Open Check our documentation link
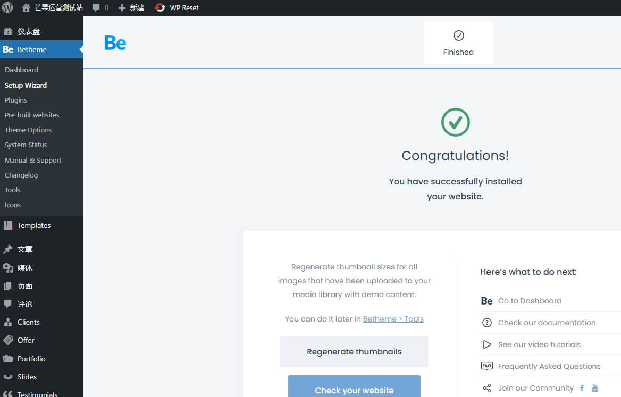 click(x=547, y=323)
